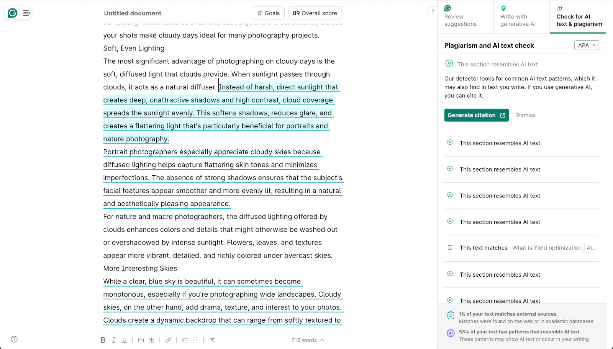613x349 pixels.
Task: Click the AI icon by '53% of your text'
Action: [x=451, y=333]
